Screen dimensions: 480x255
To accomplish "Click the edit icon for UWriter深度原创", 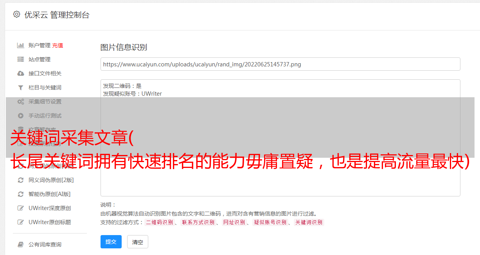I will (21, 208).
